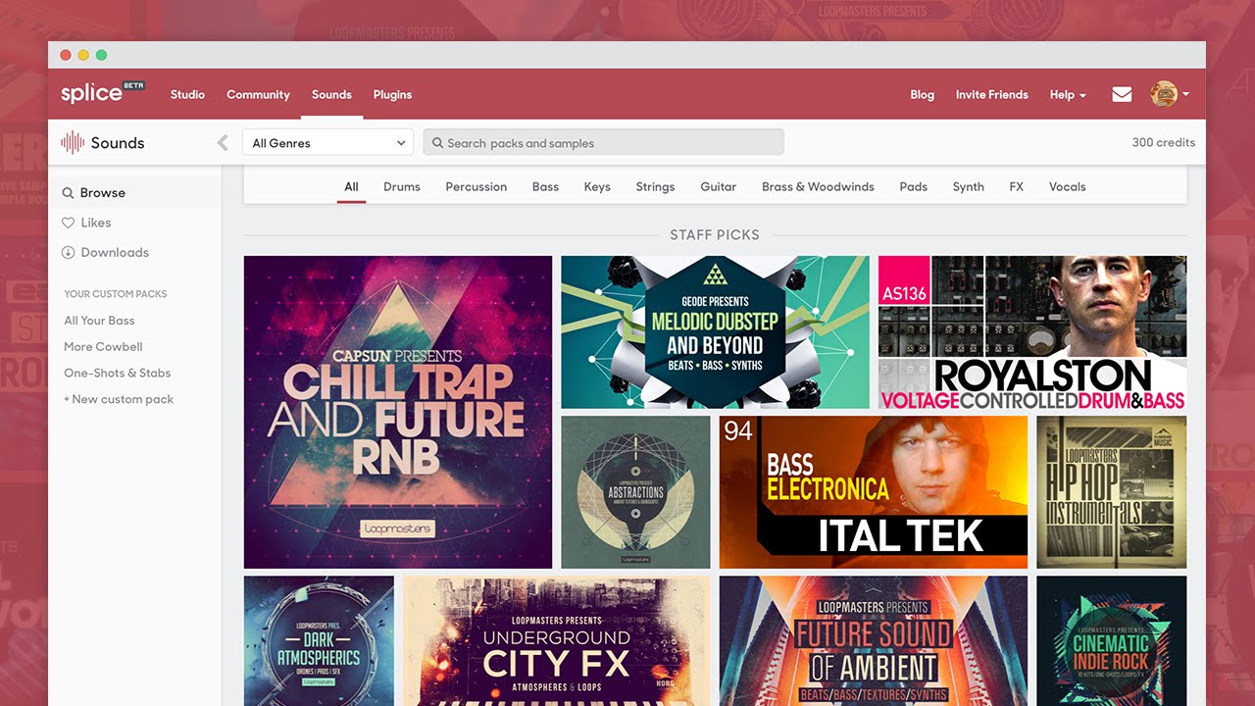Open the Cinematic Indie Rock pack
Image resolution: width=1255 pixels, height=706 pixels.
1112,640
